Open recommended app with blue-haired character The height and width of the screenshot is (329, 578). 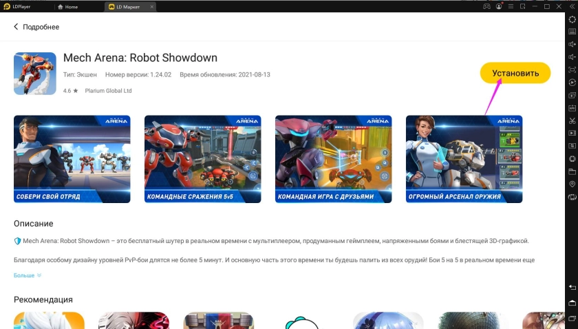click(388, 320)
